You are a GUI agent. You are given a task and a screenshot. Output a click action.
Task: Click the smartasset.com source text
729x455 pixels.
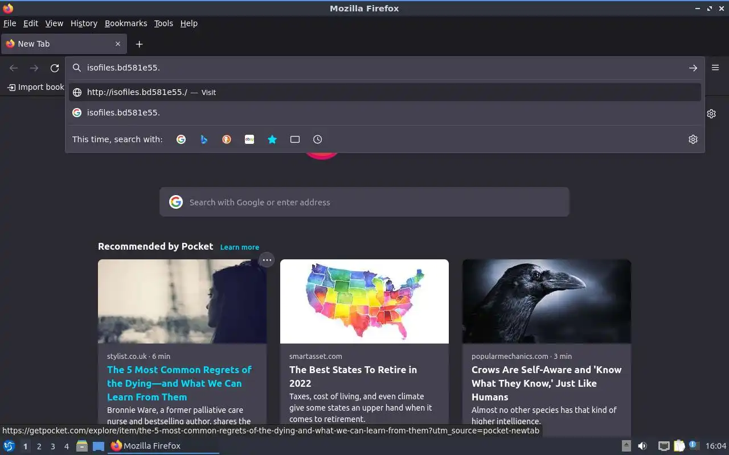[316, 356]
